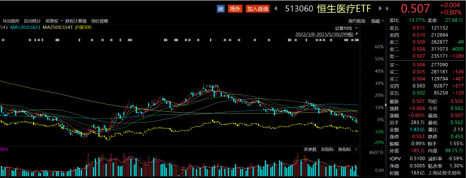Click 改参数 to edit indicator parameters
This screenshot has height=178, width=466.
(x=310, y=149)
